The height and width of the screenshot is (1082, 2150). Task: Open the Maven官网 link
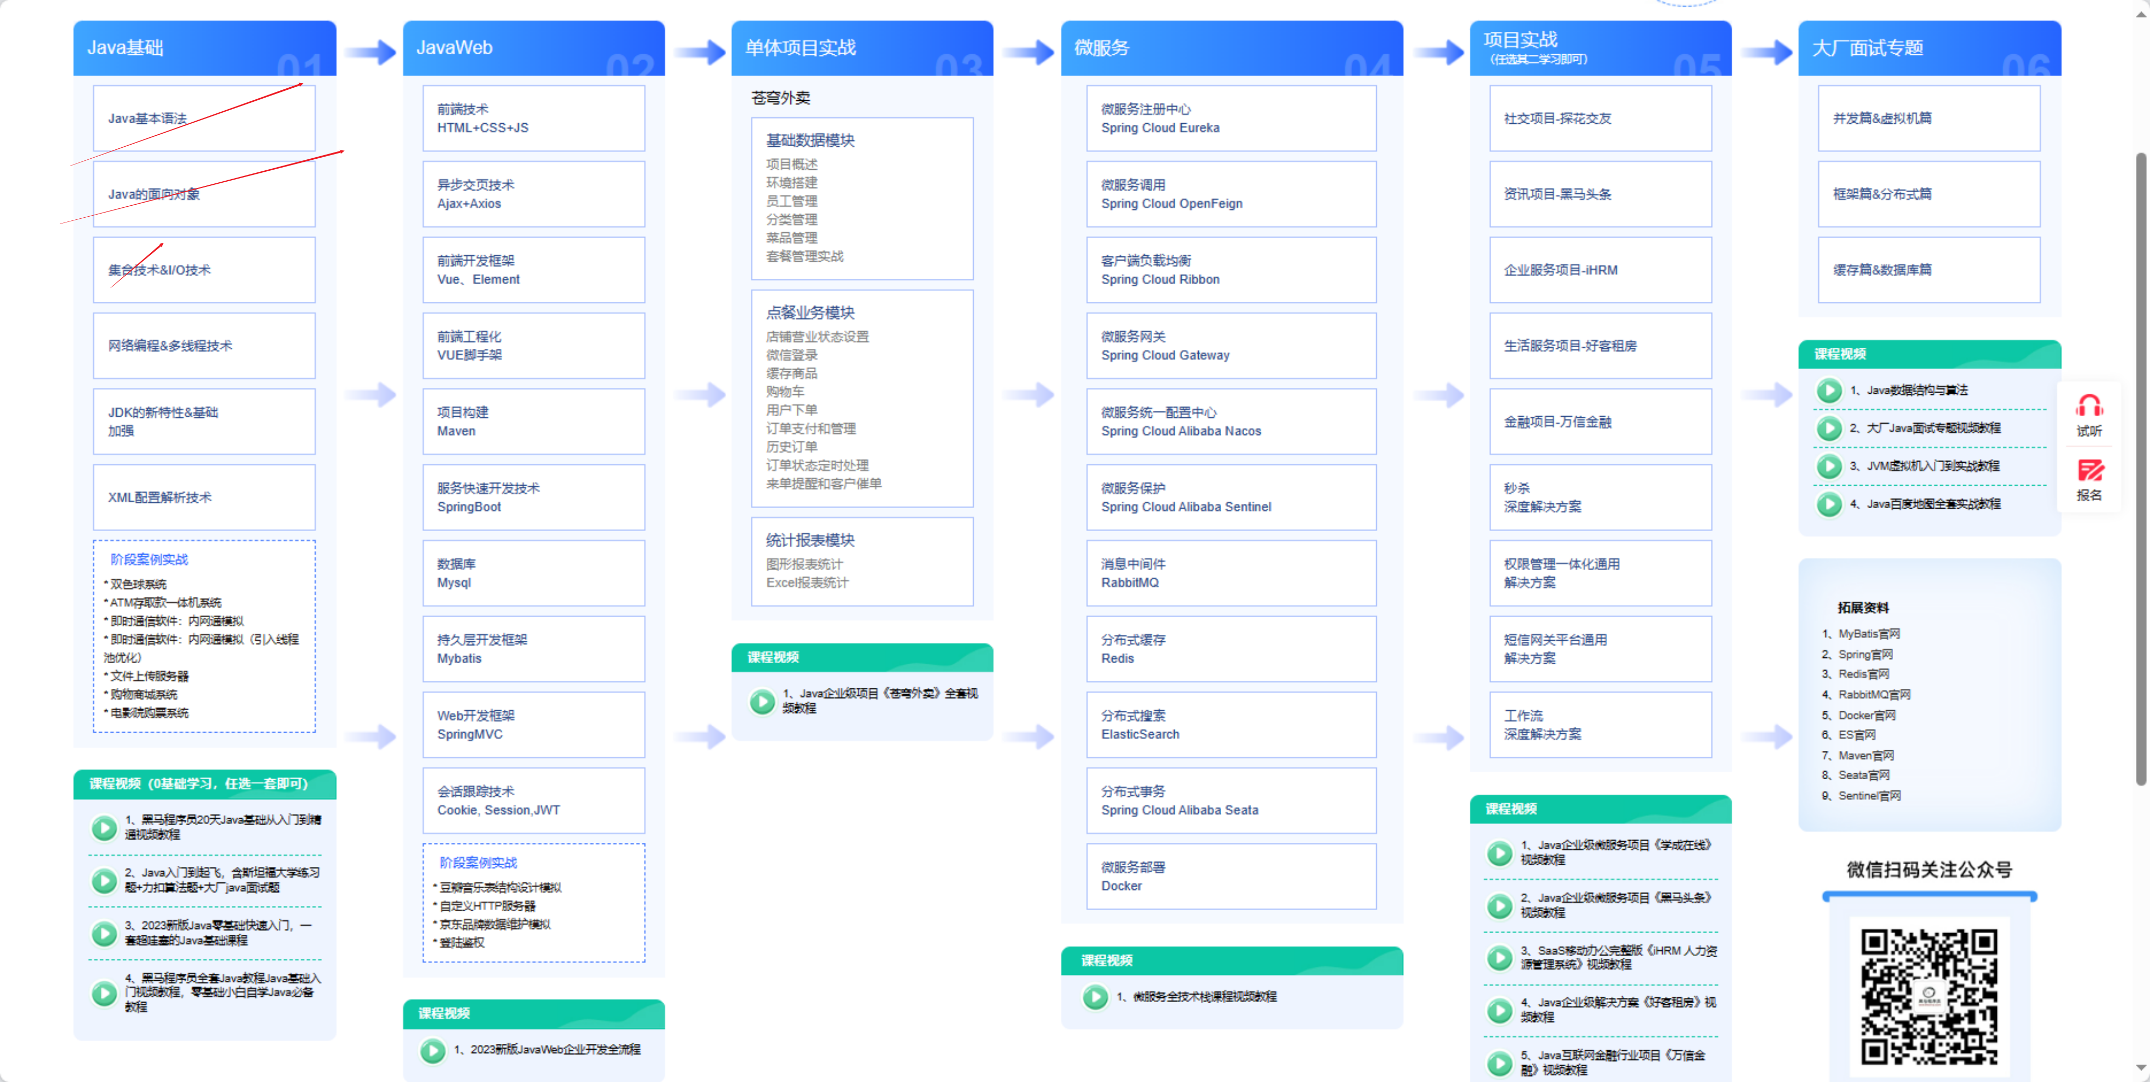[x=1866, y=756]
